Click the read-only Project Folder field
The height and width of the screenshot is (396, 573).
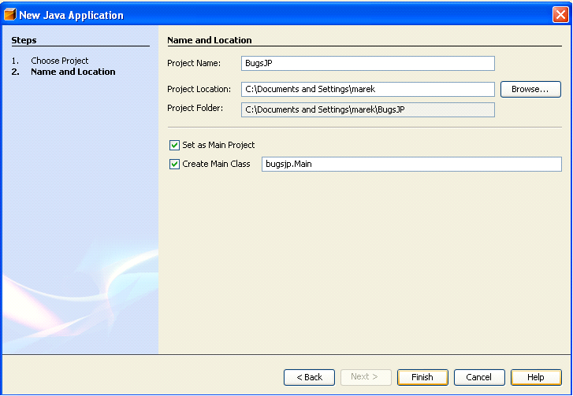click(368, 110)
